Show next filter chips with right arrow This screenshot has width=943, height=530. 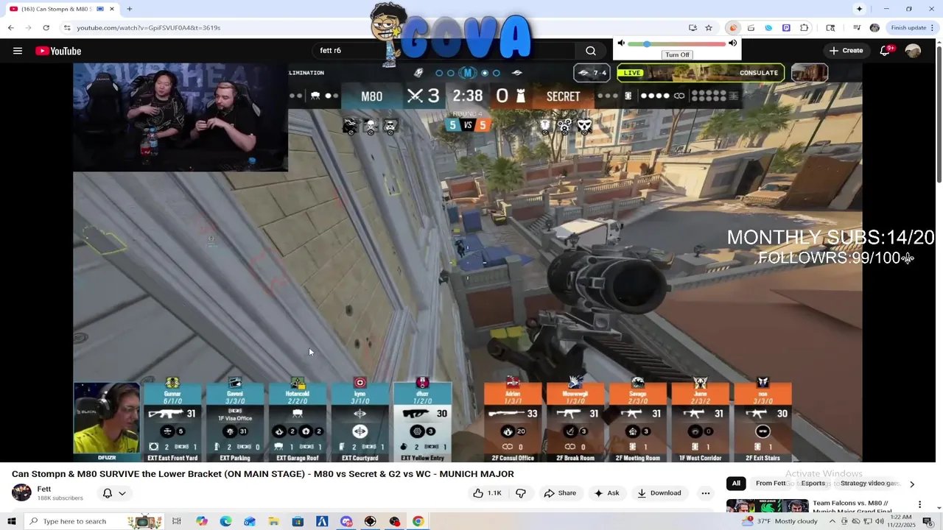pos(912,484)
